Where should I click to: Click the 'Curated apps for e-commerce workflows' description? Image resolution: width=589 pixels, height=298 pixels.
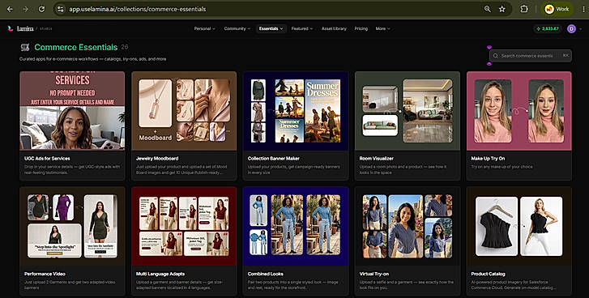[93, 59]
